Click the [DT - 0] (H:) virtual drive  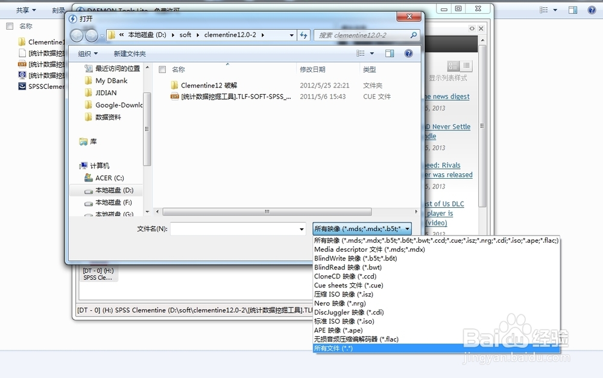click(98, 274)
